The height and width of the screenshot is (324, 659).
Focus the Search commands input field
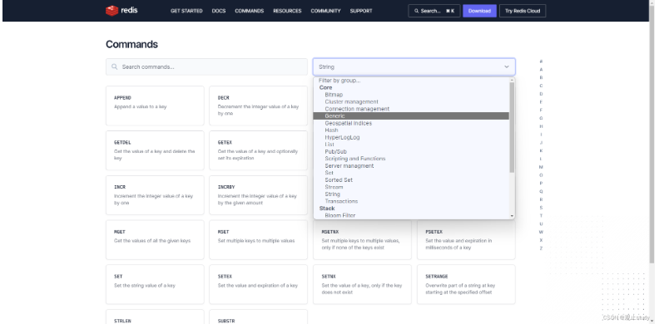click(x=206, y=66)
